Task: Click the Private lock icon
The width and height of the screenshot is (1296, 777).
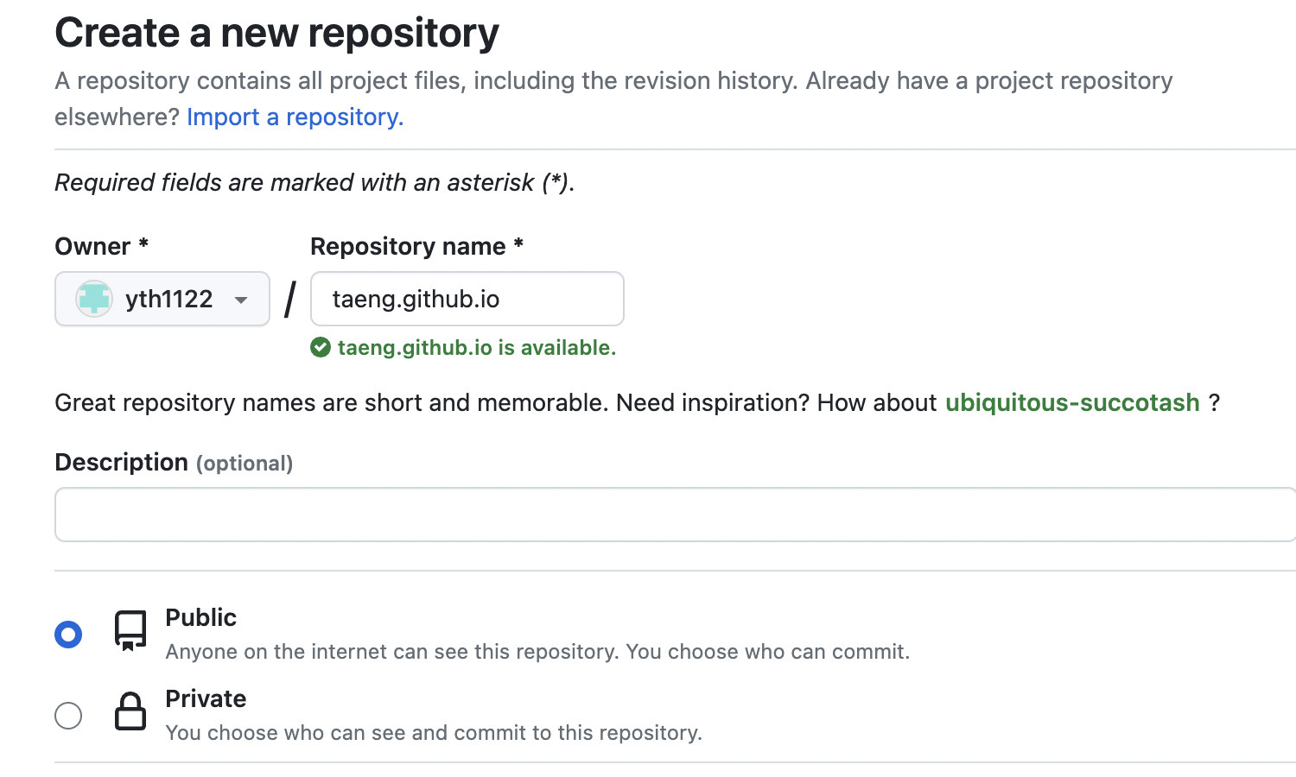Action: click(130, 711)
